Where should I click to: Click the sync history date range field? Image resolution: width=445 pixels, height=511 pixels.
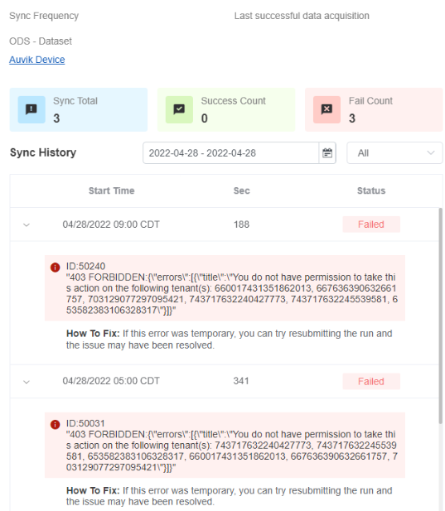231,153
